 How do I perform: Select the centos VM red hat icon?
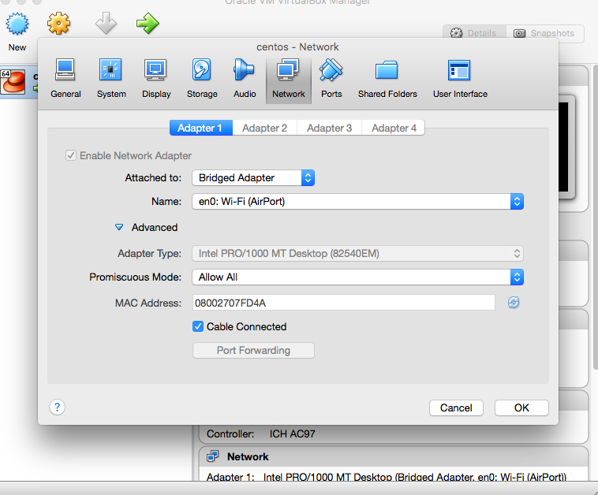[13, 81]
